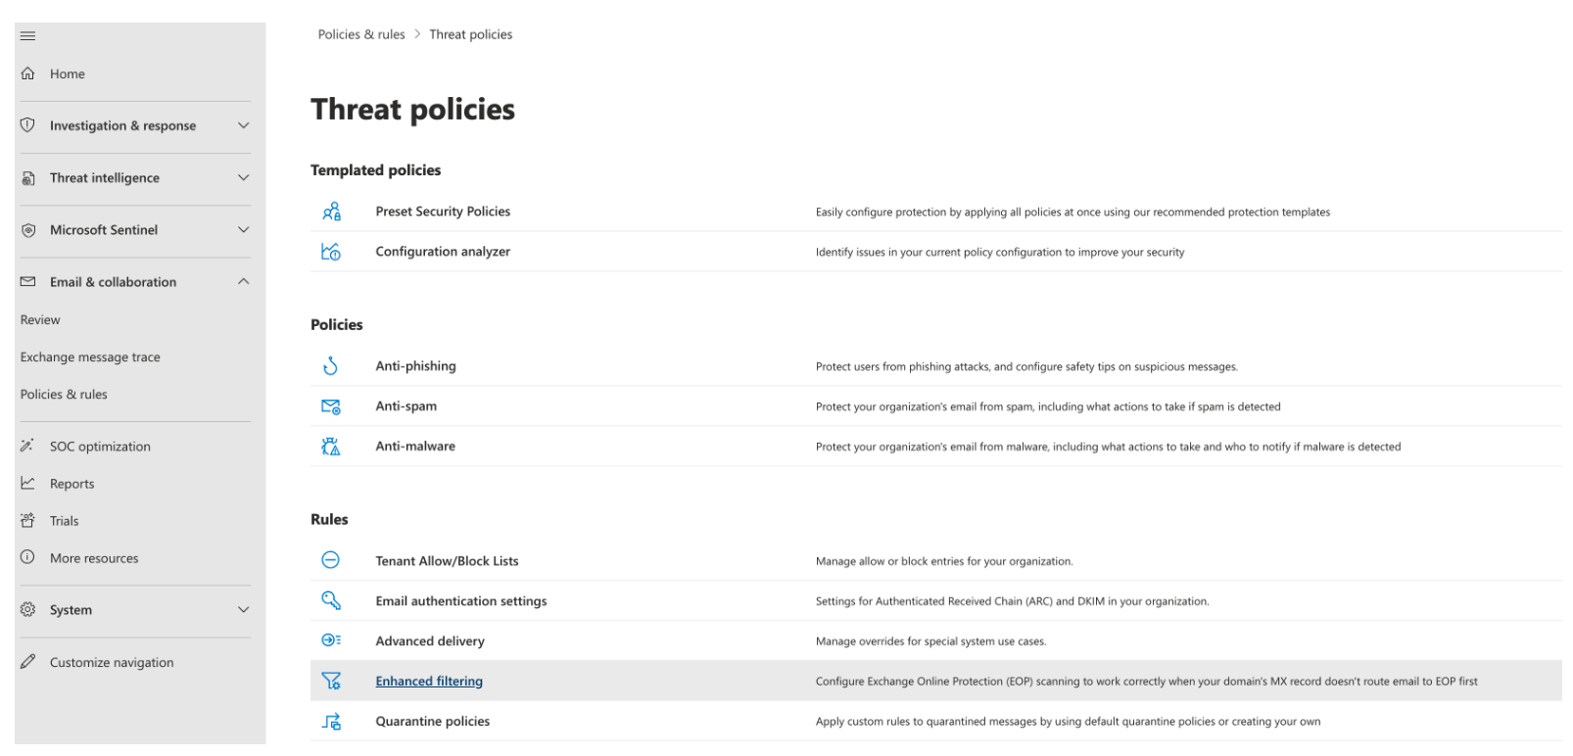Select the Configuration analyzer icon

click(331, 251)
